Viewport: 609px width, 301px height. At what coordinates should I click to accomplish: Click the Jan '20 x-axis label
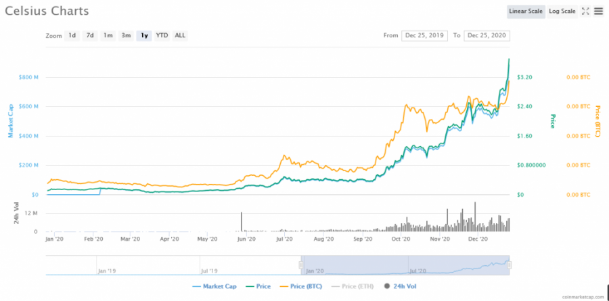coord(54,239)
